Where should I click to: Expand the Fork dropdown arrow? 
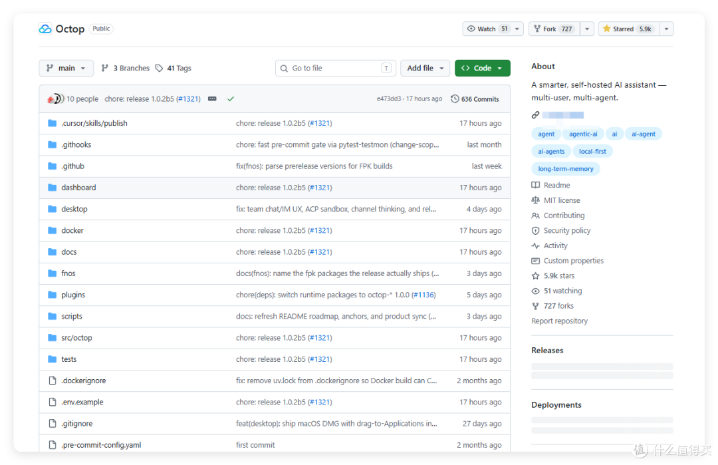[587, 29]
